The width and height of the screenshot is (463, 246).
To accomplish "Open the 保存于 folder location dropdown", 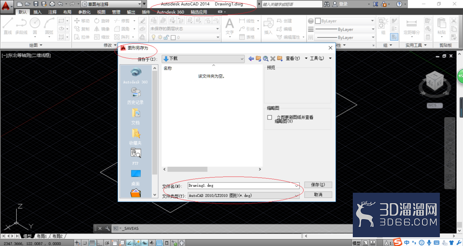I will pyautogui.click(x=203, y=58).
